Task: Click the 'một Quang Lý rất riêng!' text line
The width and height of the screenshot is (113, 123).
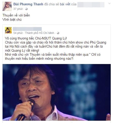Action: [22, 51]
